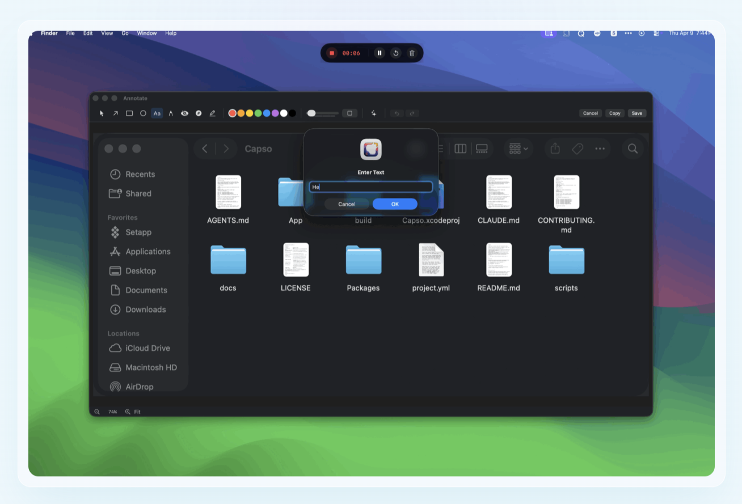Click the S app menu bar icon
The height and width of the screenshot is (504, 742).
click(x=613, y=33)
